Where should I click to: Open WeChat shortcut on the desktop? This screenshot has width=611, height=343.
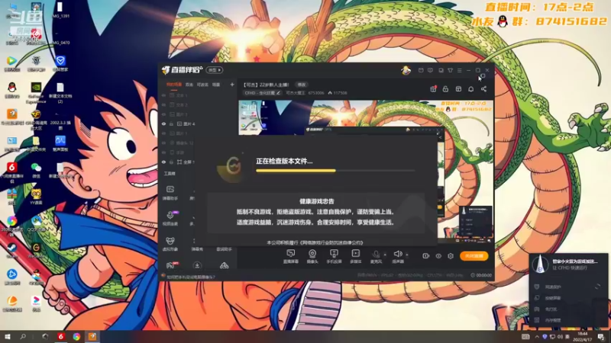tap(36, 169)
